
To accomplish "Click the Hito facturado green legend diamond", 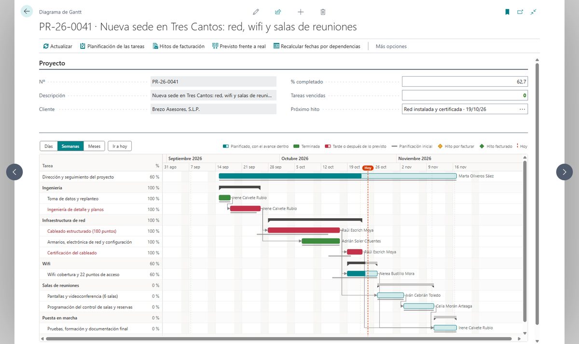I will (x=482, y=146).
